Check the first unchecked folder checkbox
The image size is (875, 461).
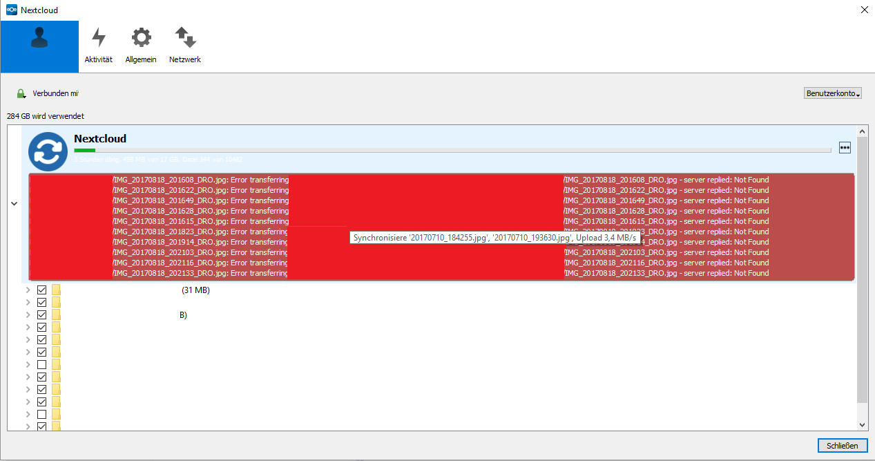coord(41,364)
